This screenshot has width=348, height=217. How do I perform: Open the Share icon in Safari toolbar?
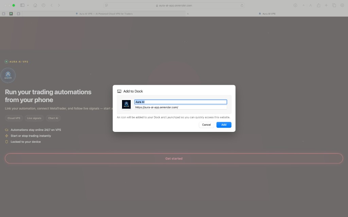318,5
